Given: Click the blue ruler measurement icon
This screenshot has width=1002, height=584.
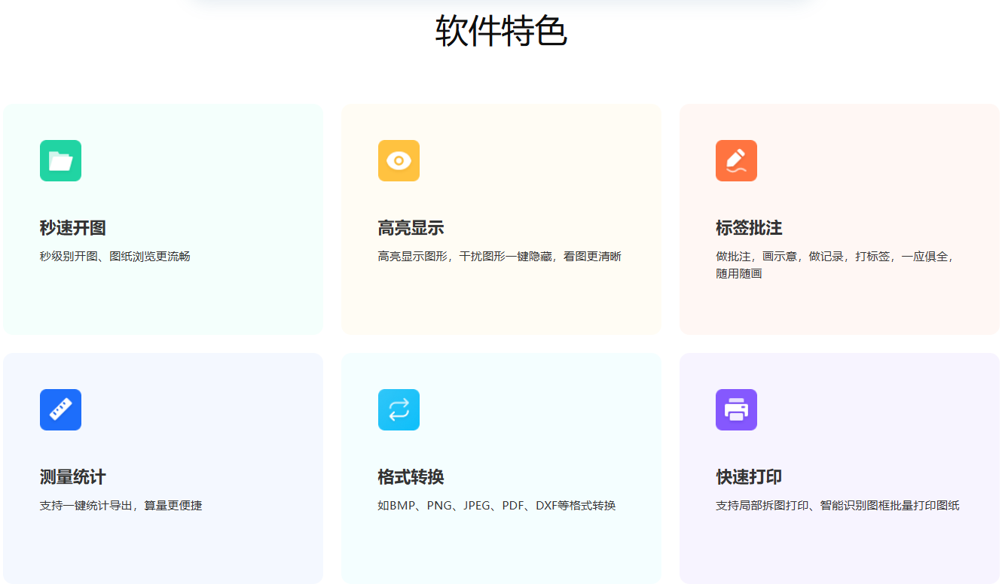Looking at the screenshot, I should pos(60,410).
